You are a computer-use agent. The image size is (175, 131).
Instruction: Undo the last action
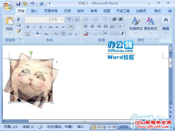(x=32, y=4)
